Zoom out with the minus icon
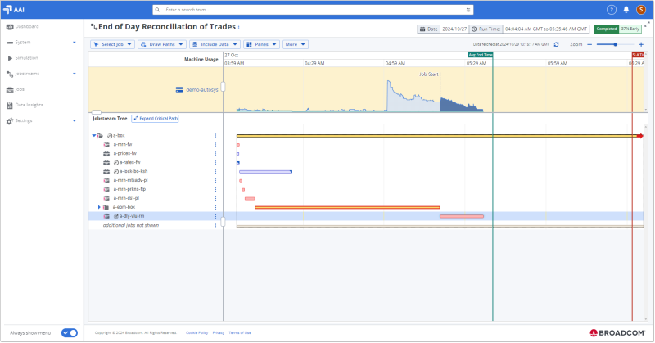Viewport: 655px width, 343px height. point(589,44)
